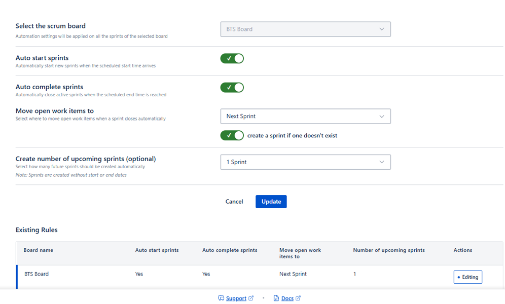Click the Auto start sprints column header
This screenshot has width=505, height=304.
[x=157, y=250]
